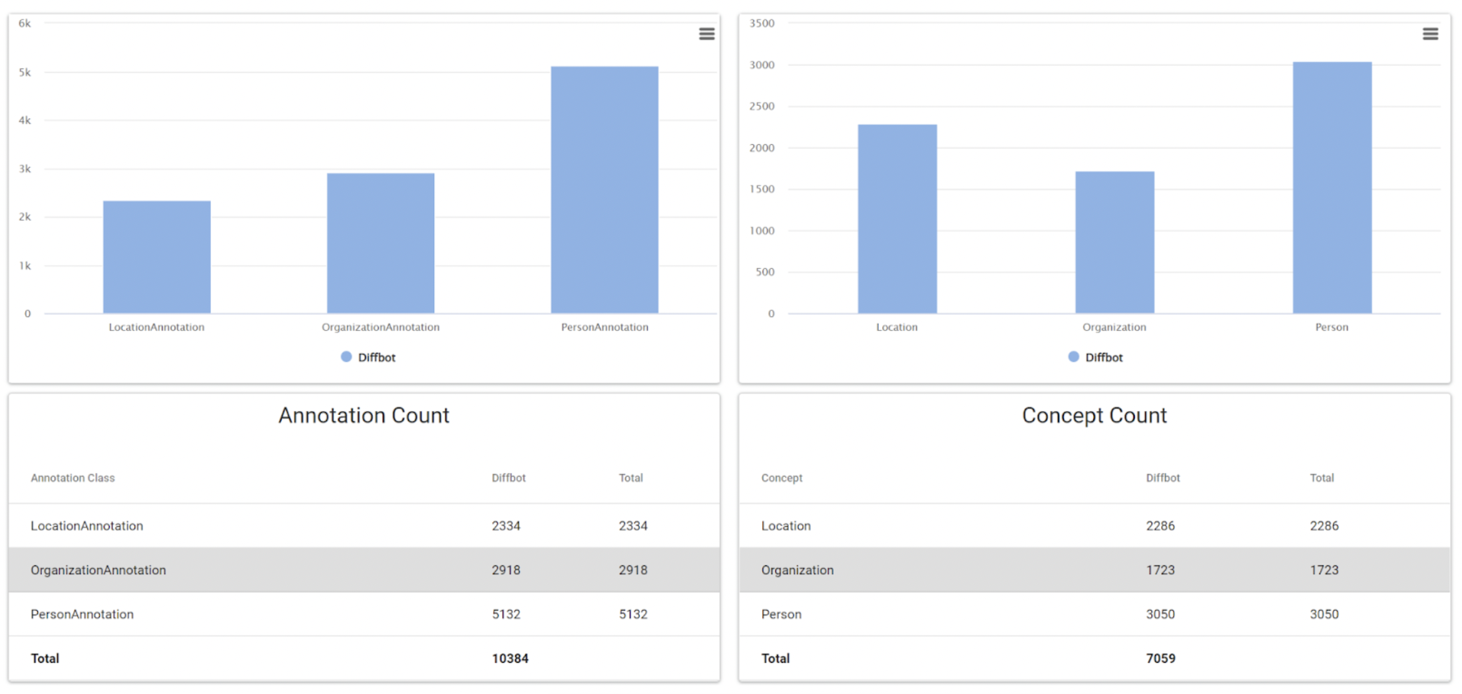Click the LocationAnnotation bar
The height and width of the screenshot is (694, 1462).
(156, 257)
